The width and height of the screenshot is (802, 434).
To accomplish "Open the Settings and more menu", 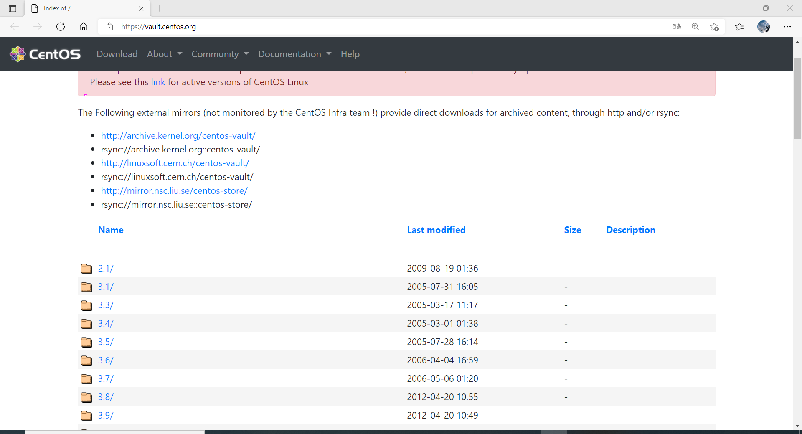I will tap(787, 27).
